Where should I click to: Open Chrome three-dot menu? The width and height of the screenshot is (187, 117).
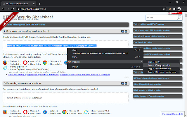(184, 9)
